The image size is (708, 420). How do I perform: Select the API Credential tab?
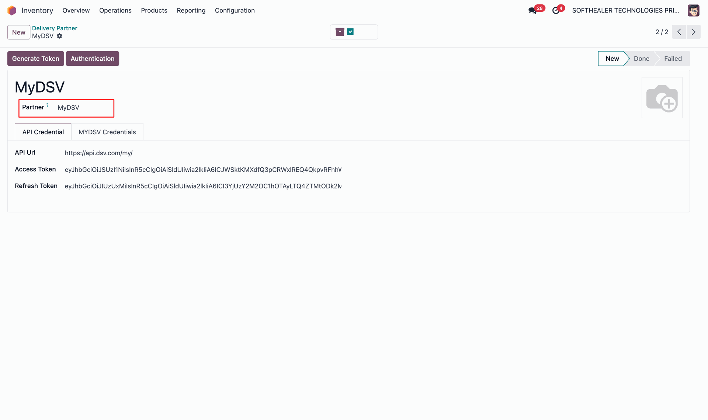(x=43, y=132)
